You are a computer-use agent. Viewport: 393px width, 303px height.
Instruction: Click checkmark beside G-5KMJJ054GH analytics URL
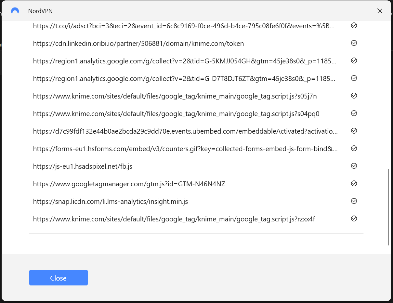[354, 60]
